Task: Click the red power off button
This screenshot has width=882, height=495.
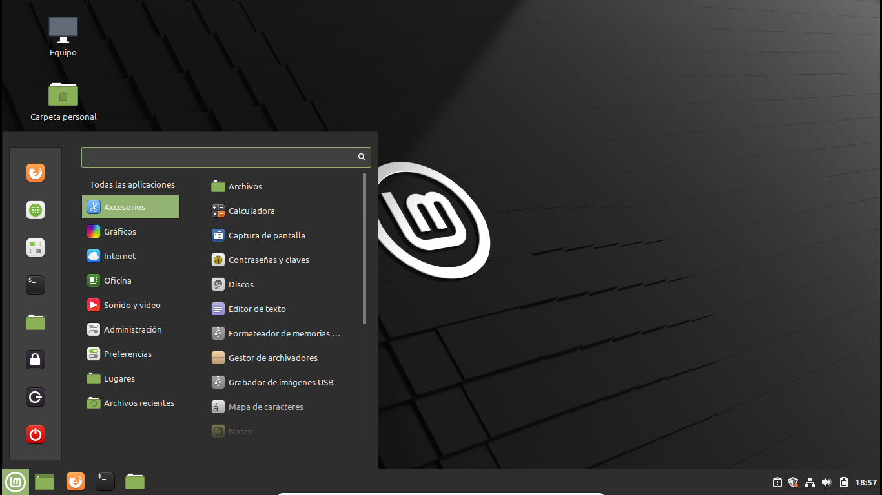Action: (36, 434)
